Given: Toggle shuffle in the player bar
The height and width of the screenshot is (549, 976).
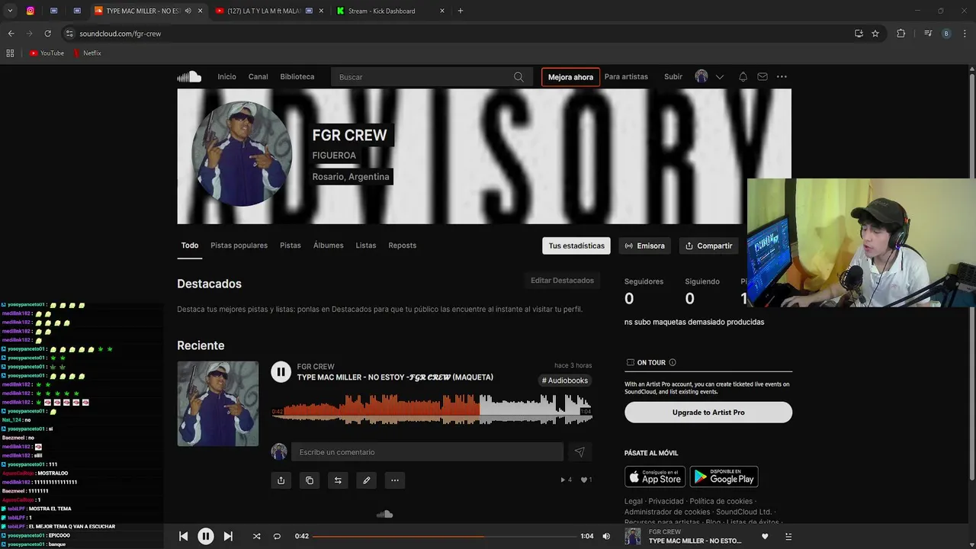Looking at the screenshot, I should pyautogui.click(x=256, y=536).
